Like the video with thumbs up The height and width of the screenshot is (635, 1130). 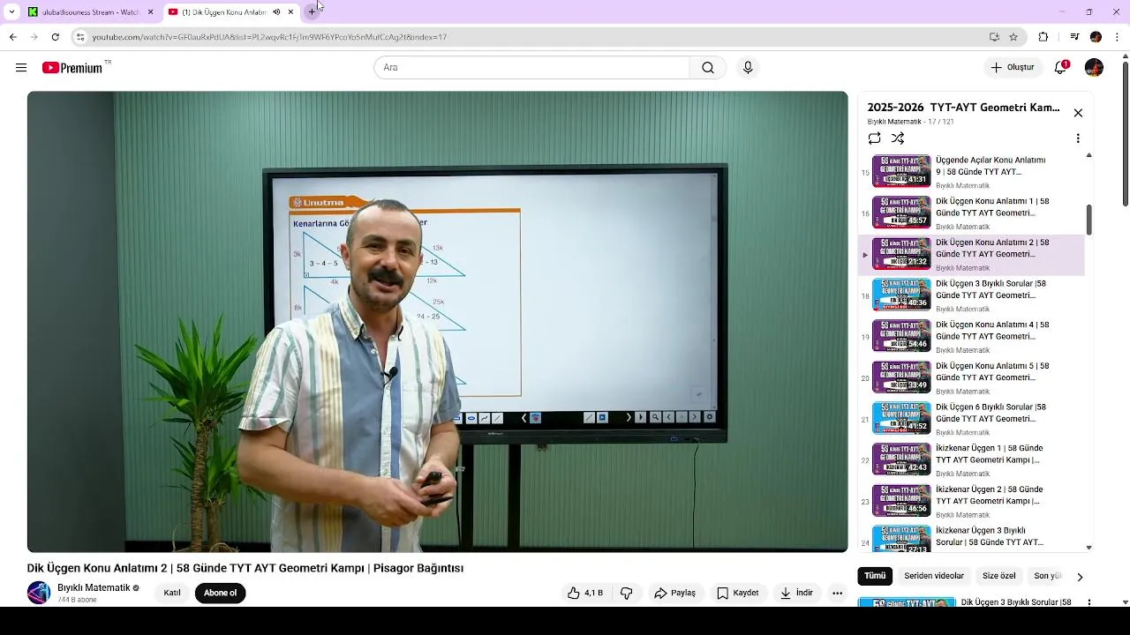[x=585, y=593]
